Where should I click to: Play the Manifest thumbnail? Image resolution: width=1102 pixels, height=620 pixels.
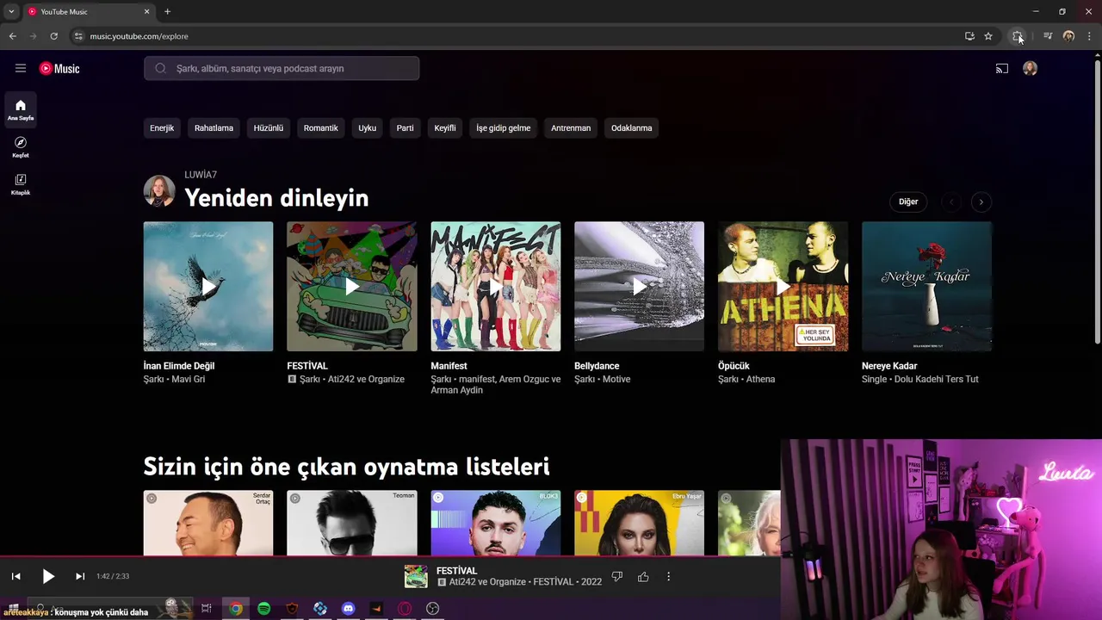pyautogui.click(x=495, y=287)
